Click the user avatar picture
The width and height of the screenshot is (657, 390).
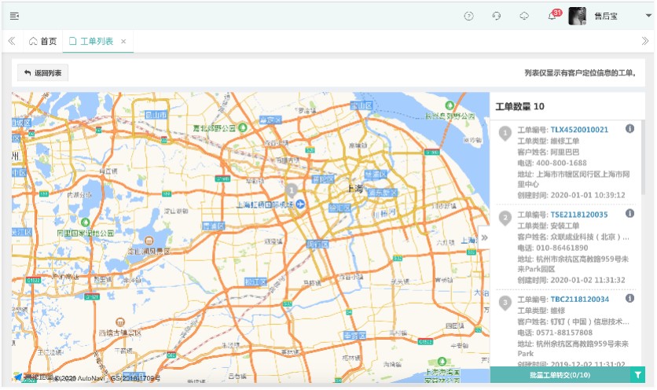(577, 16)
